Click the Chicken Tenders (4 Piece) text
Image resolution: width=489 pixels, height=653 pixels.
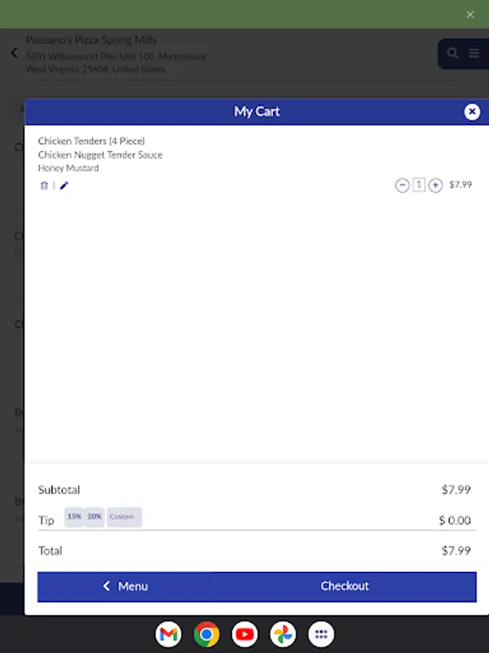[x=91, y=141]
